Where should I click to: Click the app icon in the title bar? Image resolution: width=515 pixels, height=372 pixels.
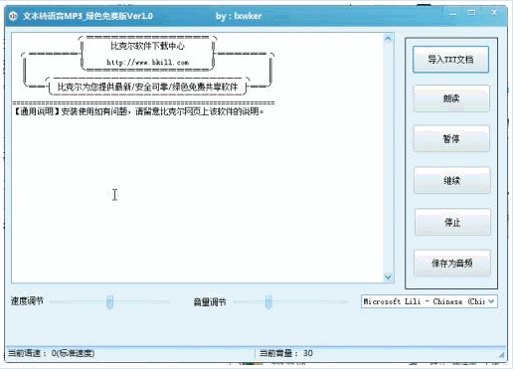click(x=13, y=16)
